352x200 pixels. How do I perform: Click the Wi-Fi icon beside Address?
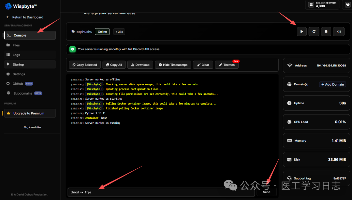(290, 65)
